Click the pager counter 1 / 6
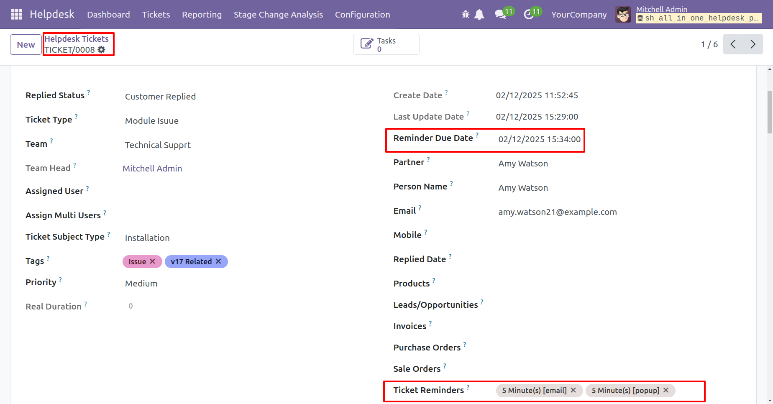773x404 pixels. click(709, 44)
